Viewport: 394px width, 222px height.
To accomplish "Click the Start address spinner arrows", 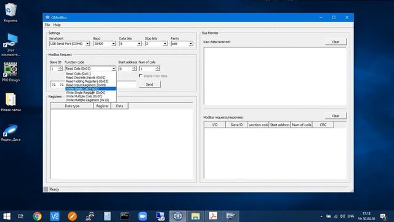I will [134, 68].
